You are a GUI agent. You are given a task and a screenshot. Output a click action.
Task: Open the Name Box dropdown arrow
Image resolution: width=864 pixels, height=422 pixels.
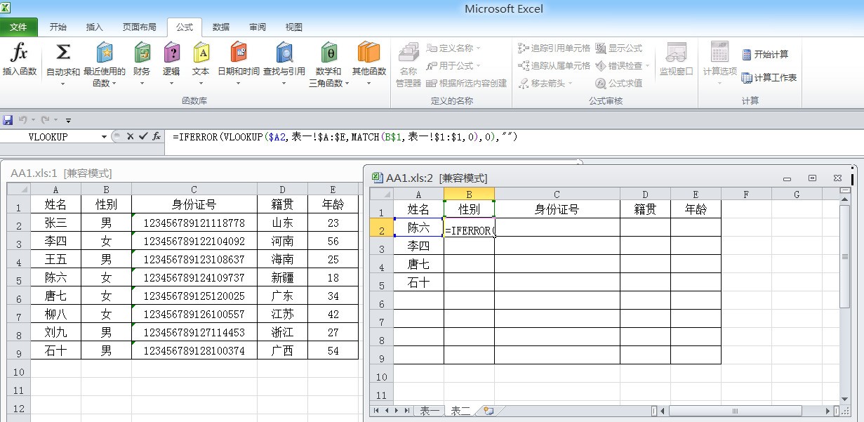click(x=105, y=137)
